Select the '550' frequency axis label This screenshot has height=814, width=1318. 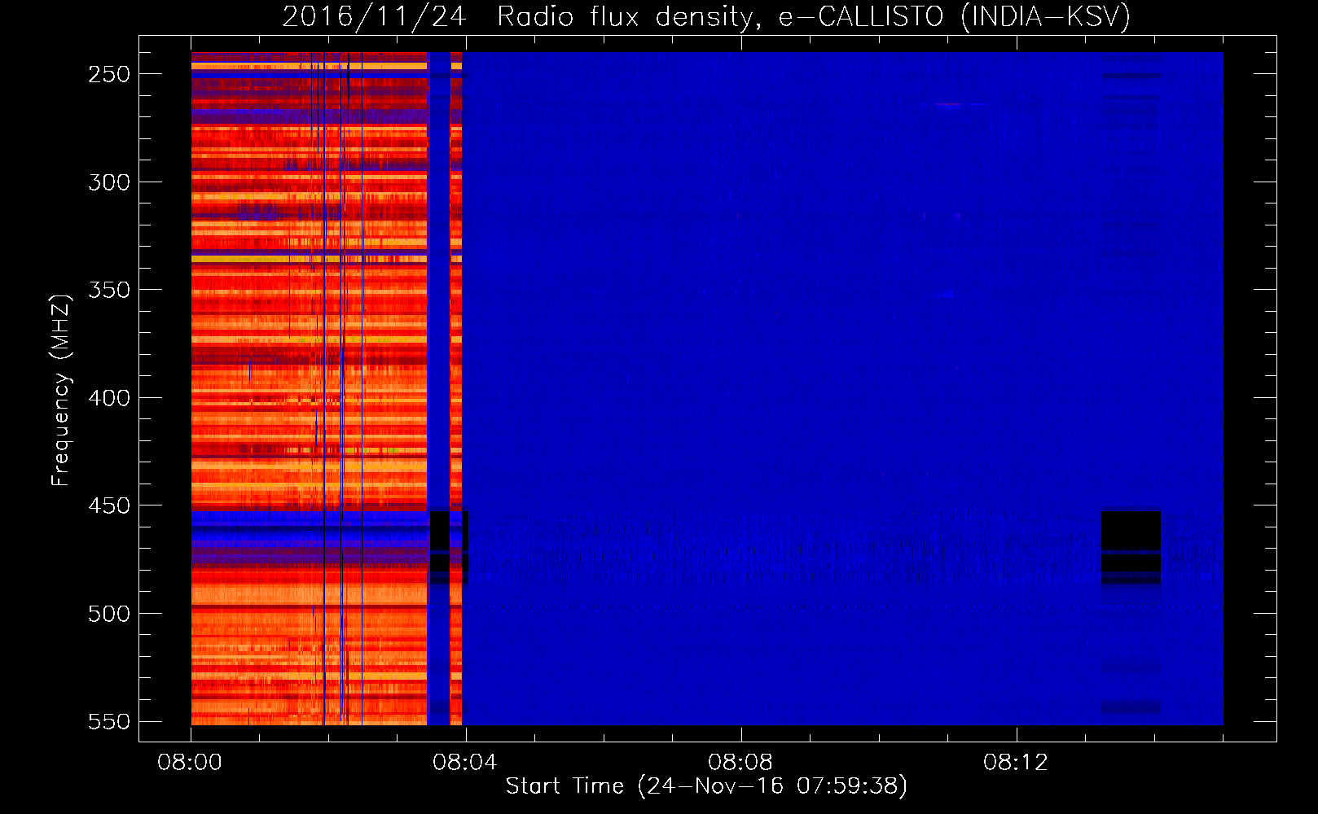point(109,721)
